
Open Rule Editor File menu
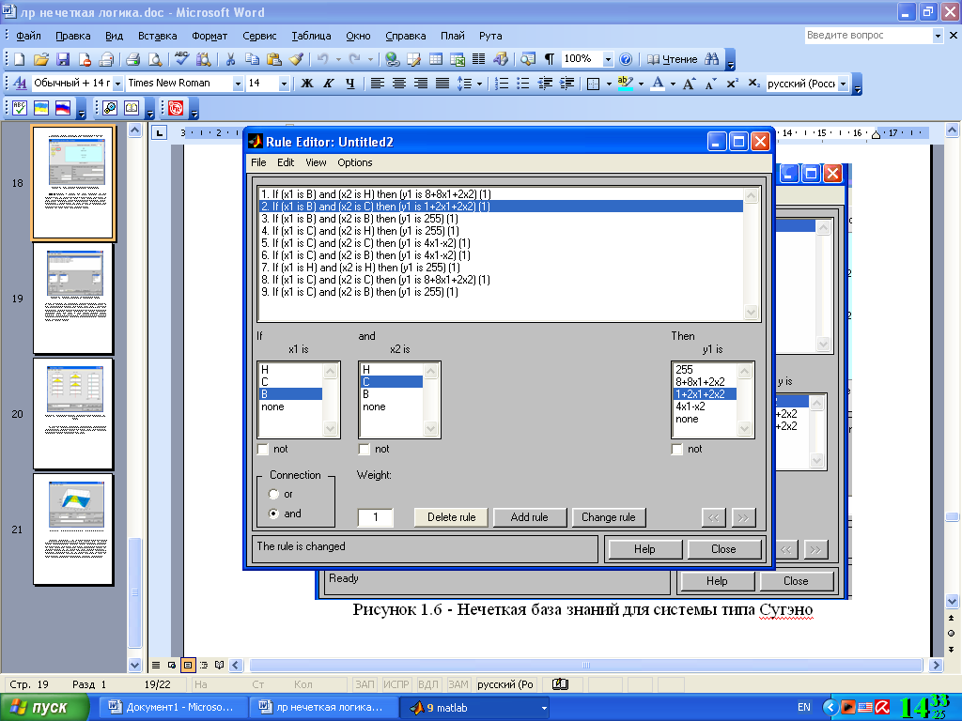[258, 162]
